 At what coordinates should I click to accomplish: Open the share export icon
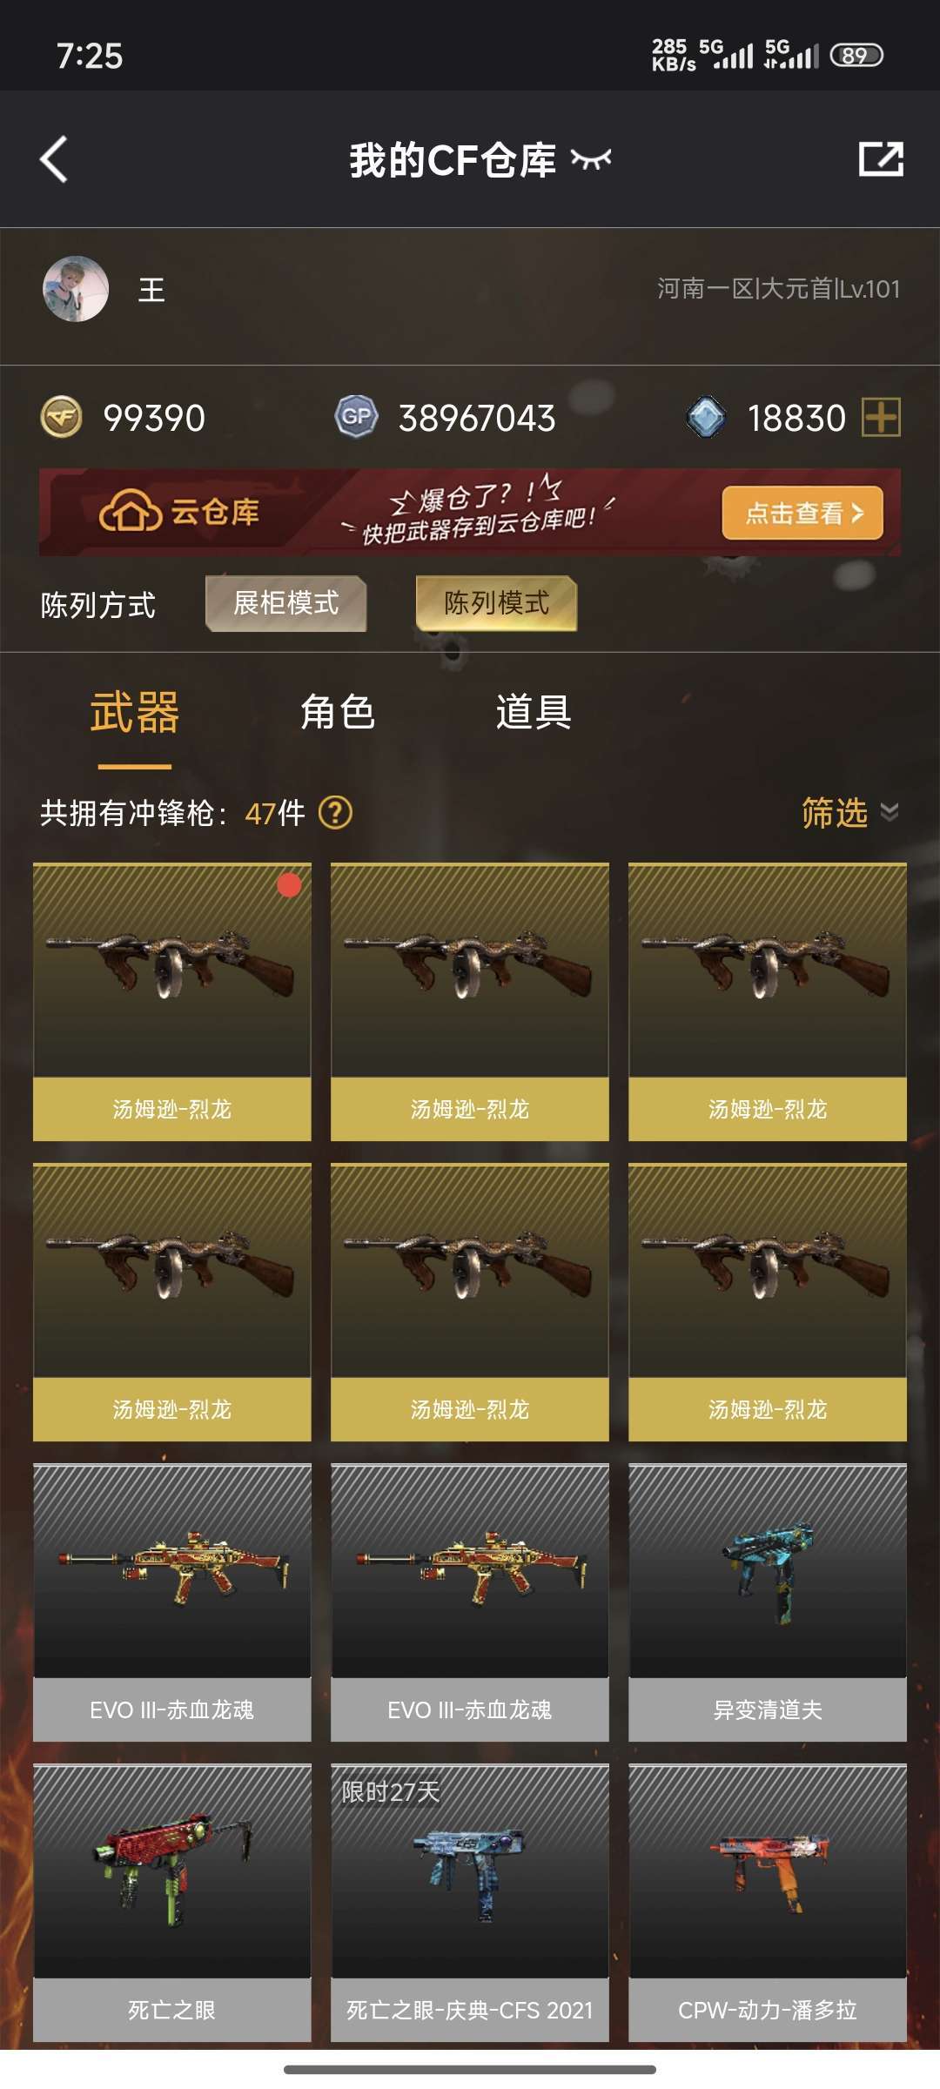(x=881, y=159)
